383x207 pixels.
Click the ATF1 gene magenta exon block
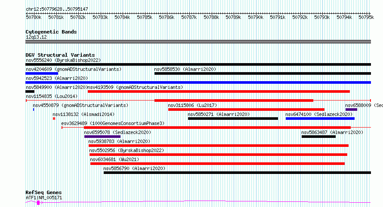[x=38, y=203]
